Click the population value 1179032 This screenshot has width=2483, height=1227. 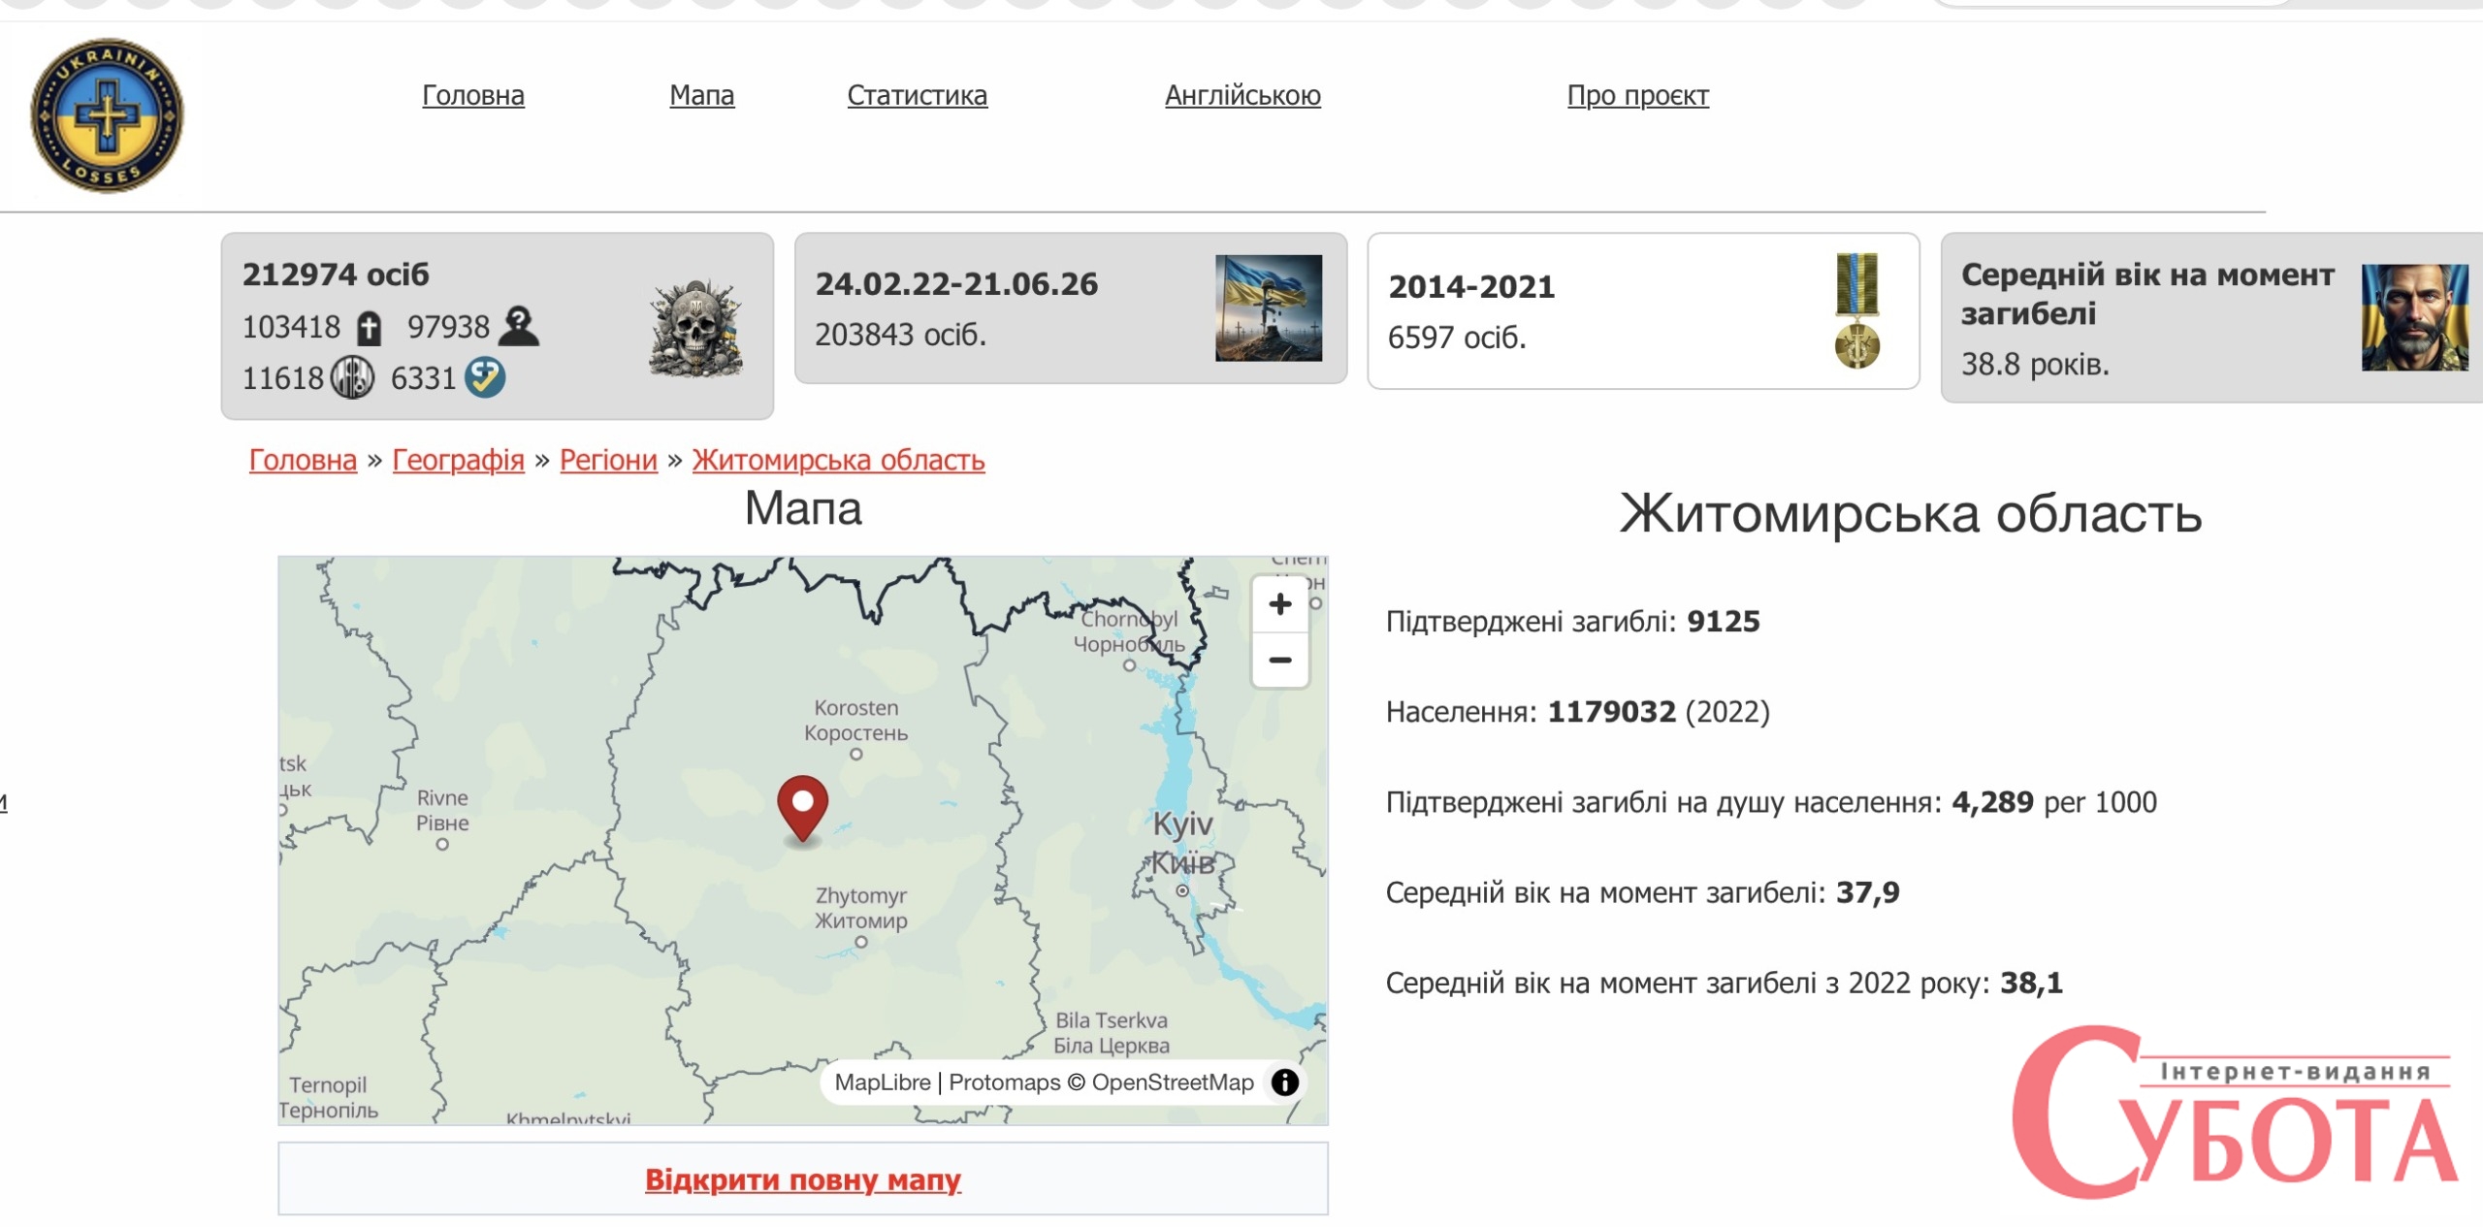(1611, 712)
